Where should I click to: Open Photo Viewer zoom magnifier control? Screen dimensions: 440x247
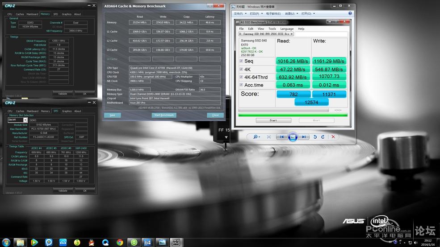[x=256, y=137]
